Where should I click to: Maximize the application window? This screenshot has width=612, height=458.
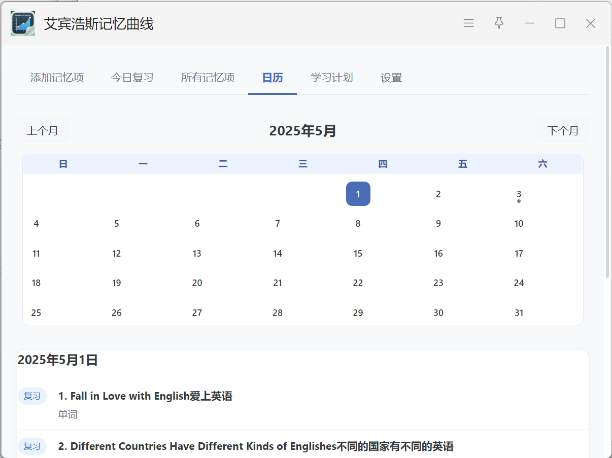pos(560,23)
